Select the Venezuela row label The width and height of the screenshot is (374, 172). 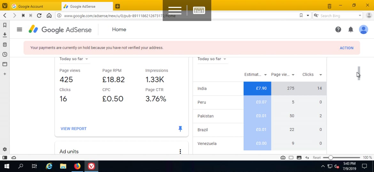[x=207, y=143]
